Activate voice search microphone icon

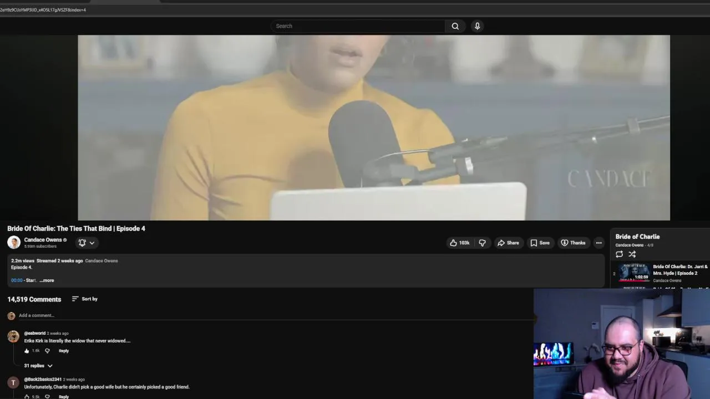click(x=477, y=26)
